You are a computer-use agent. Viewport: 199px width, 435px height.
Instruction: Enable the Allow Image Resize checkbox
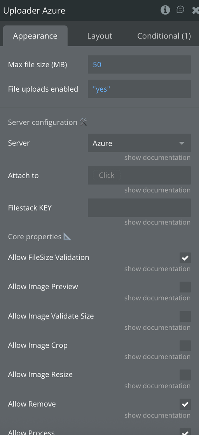click(185, 375)
